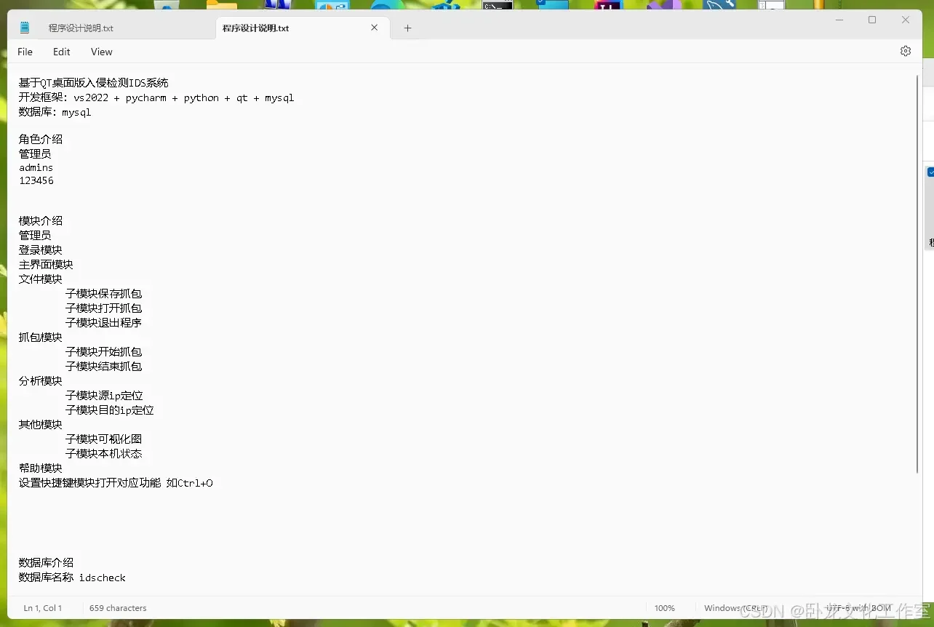Screen dimensions: 934x627
Task: Click the heading 模块介绍
Action: (x=41, y=220)
